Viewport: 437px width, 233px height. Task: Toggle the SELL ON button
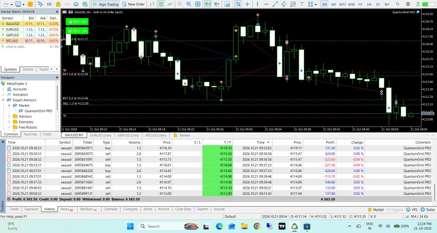click(77, 31)
